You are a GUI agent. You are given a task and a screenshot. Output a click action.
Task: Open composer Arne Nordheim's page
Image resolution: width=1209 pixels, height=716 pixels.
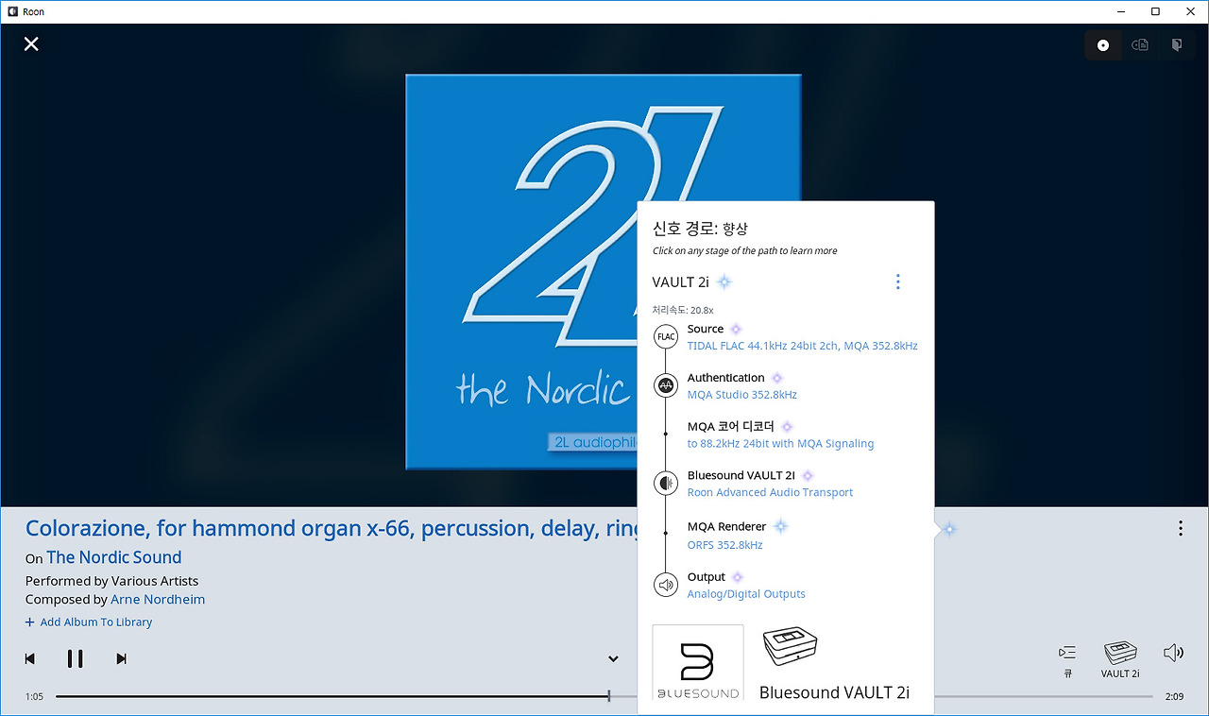[x=158, y=599]
